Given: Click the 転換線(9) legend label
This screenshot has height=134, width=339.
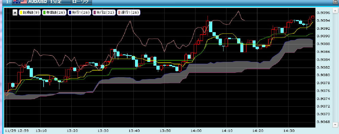Looking at the screenshot, I should coord(30,12).
